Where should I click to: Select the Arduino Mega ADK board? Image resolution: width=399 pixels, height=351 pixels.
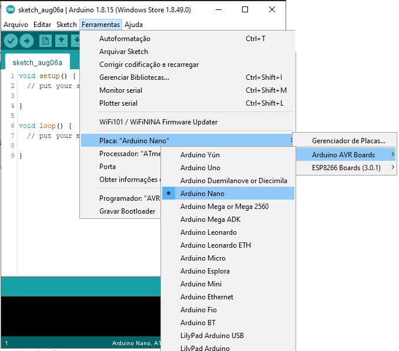[228, 220]
